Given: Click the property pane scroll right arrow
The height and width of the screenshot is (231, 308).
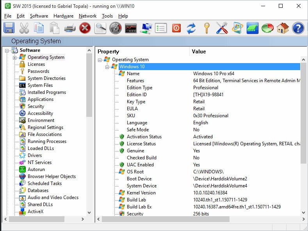Looking at the screenshot, I should [303, 219].
